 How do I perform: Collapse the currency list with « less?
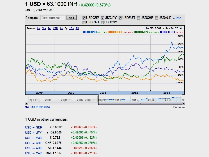[177, 18]
